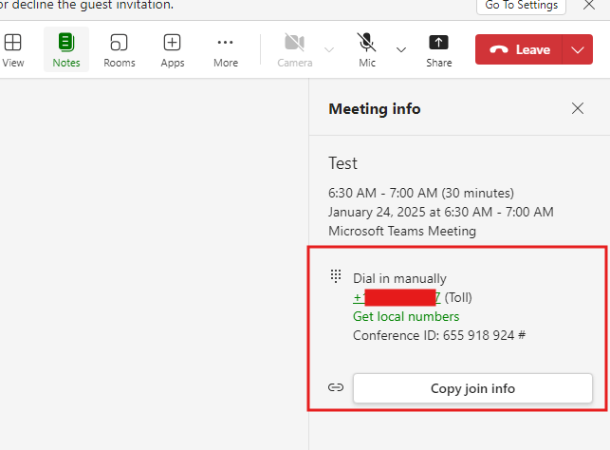
Task: Click the Meeting info heading
Action: (375, 109)
